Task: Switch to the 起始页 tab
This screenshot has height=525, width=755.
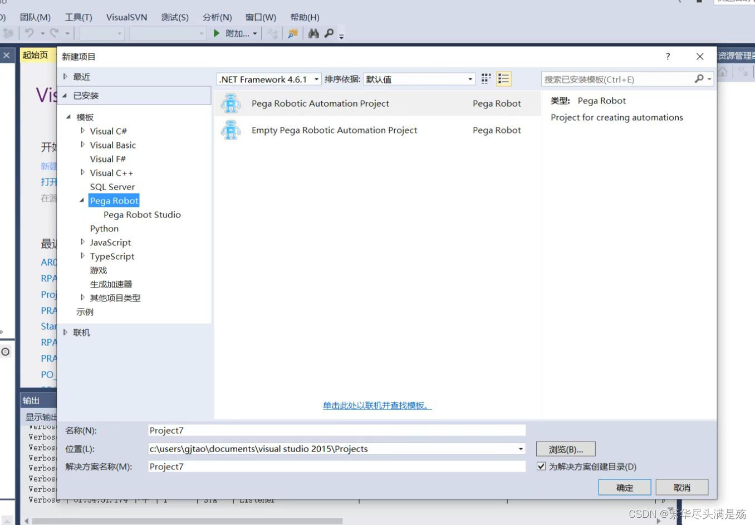Action: click(x=35, y=55)
